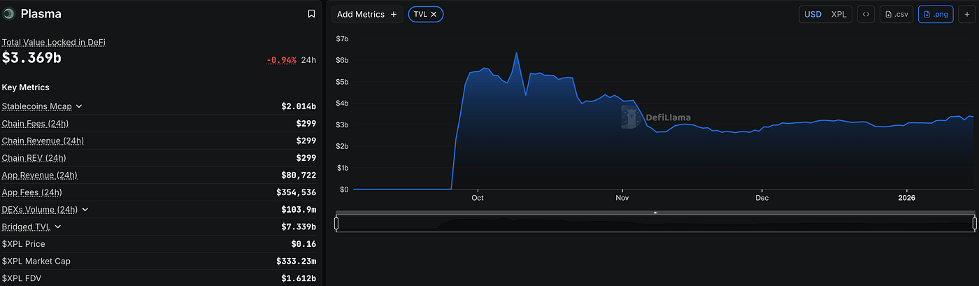Click the $XPL Price label
This screenshot has width=979, height=286.
[23, 244]
